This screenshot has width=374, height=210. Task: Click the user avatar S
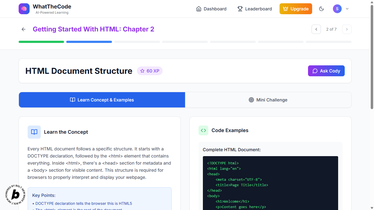337,9
